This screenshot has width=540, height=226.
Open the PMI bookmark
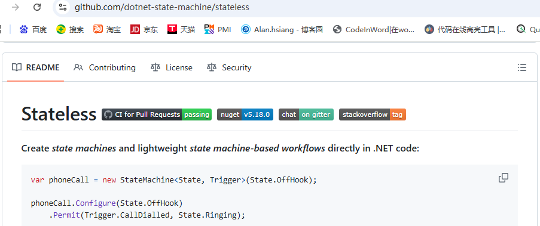[x=218, y=30]
